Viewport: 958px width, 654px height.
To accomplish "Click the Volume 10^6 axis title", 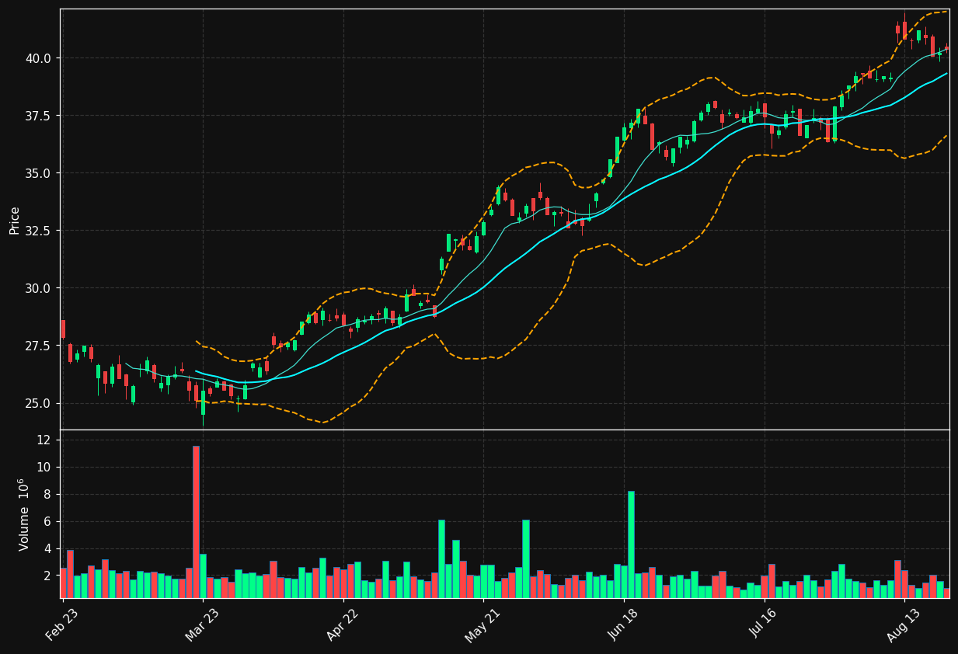I will point(24,514).
